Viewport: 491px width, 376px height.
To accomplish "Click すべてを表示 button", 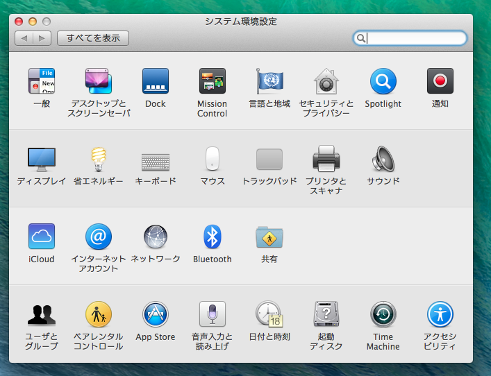I will coord(93,38).
